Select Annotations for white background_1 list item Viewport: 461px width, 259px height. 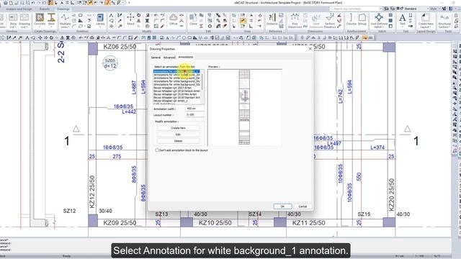176,71
